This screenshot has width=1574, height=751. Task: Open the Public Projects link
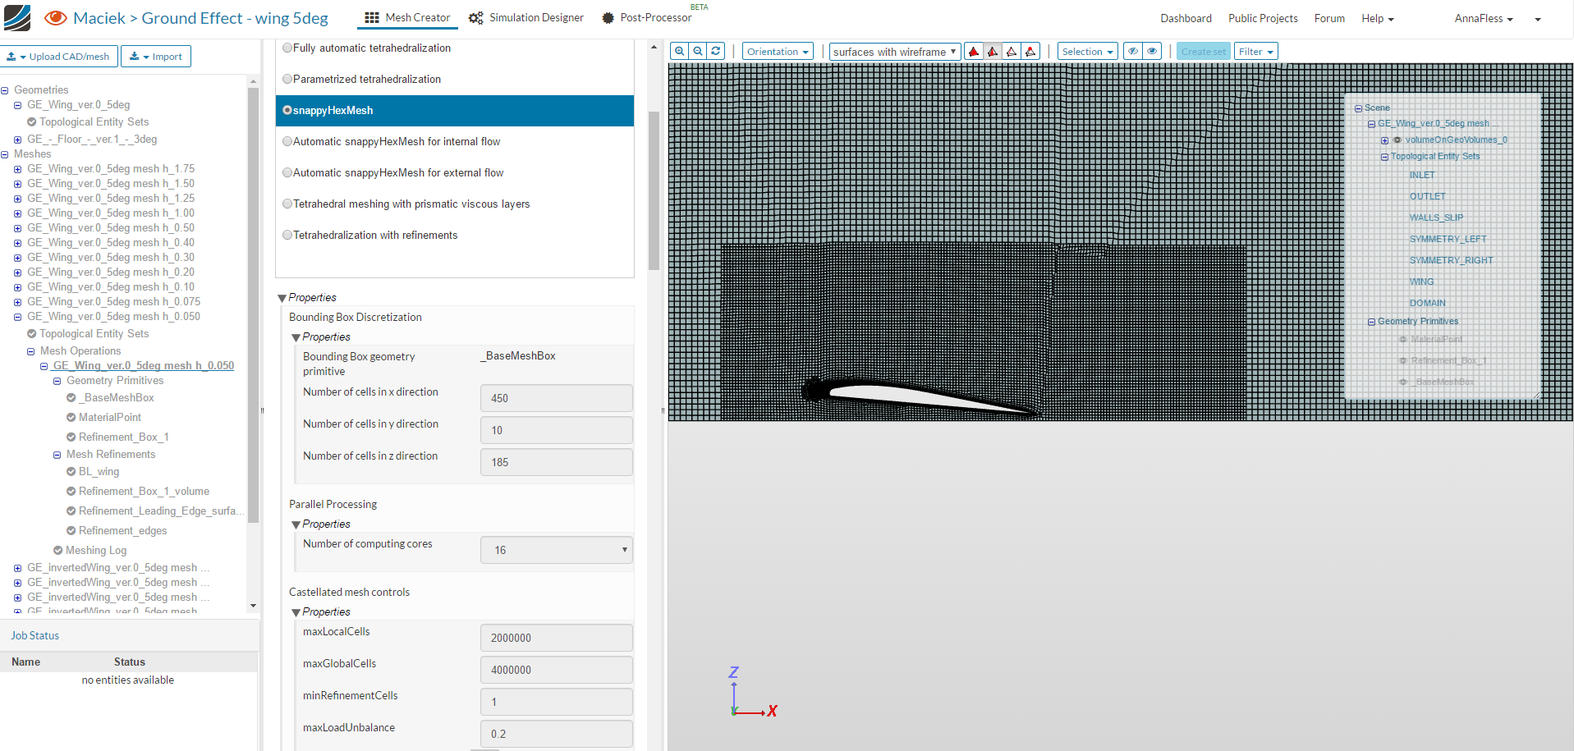[x=1263, y=18]
